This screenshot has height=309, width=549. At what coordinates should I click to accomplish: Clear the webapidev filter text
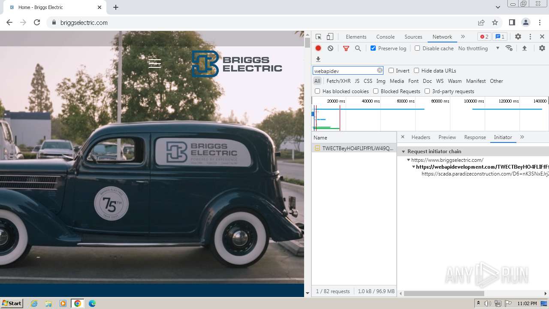click(380, 70)
